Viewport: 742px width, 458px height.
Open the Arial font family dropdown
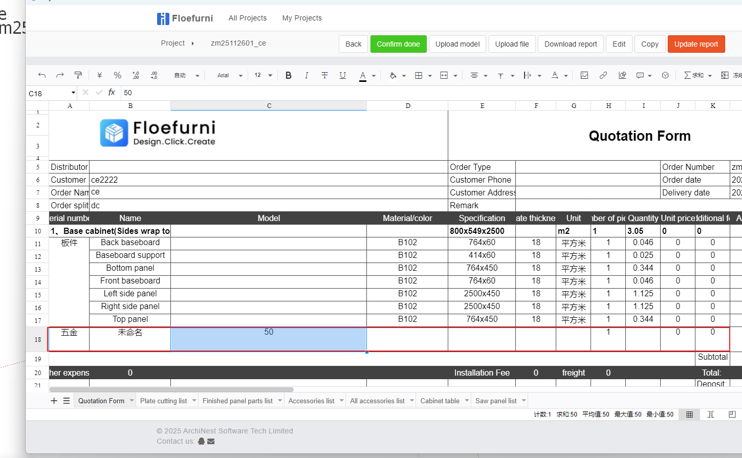coord(229,75)
